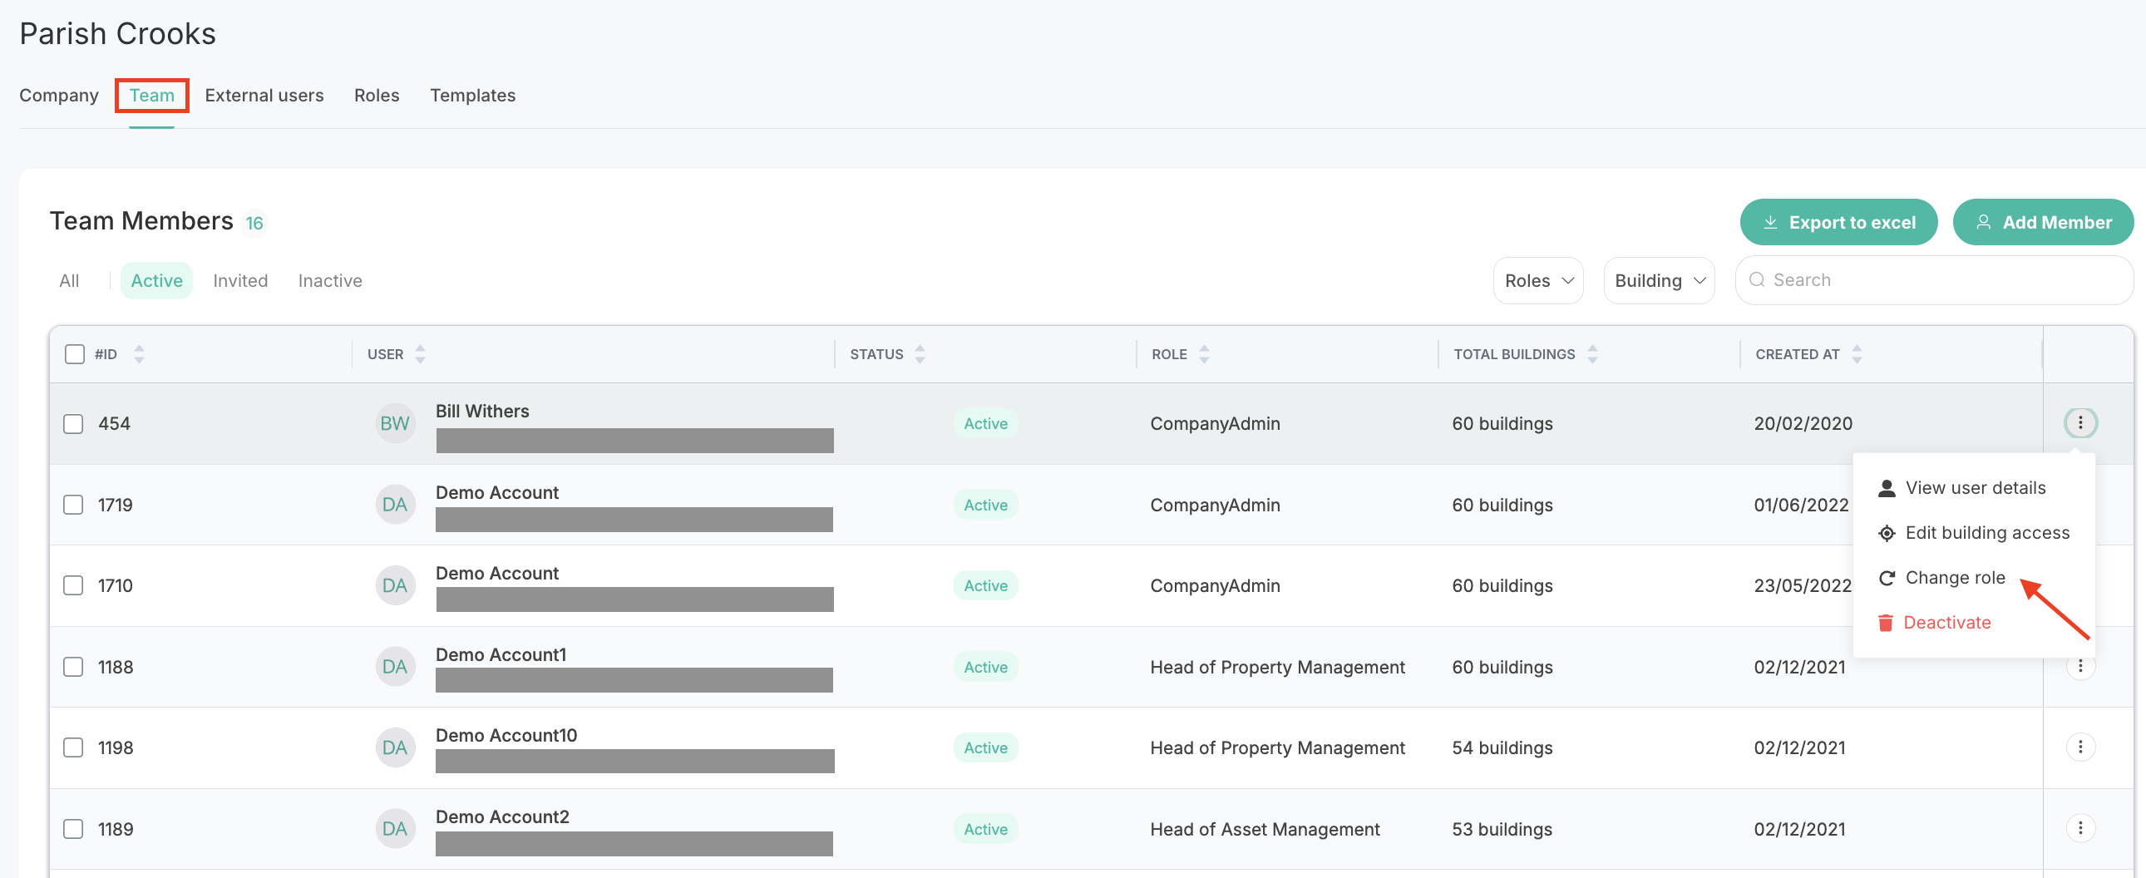Click Active status badge in row 454
Image resolution: width=2146 pixels, height=878 pixels.
click(x=985, y=423)
